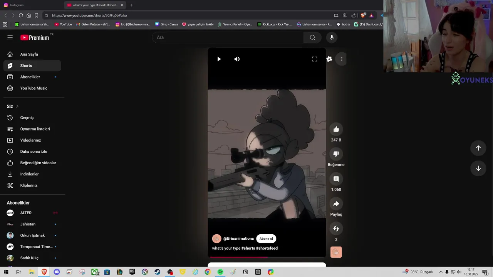The image size is (493, 277).
Task: Open the remix button showing 2
Action: coord(336,229)
